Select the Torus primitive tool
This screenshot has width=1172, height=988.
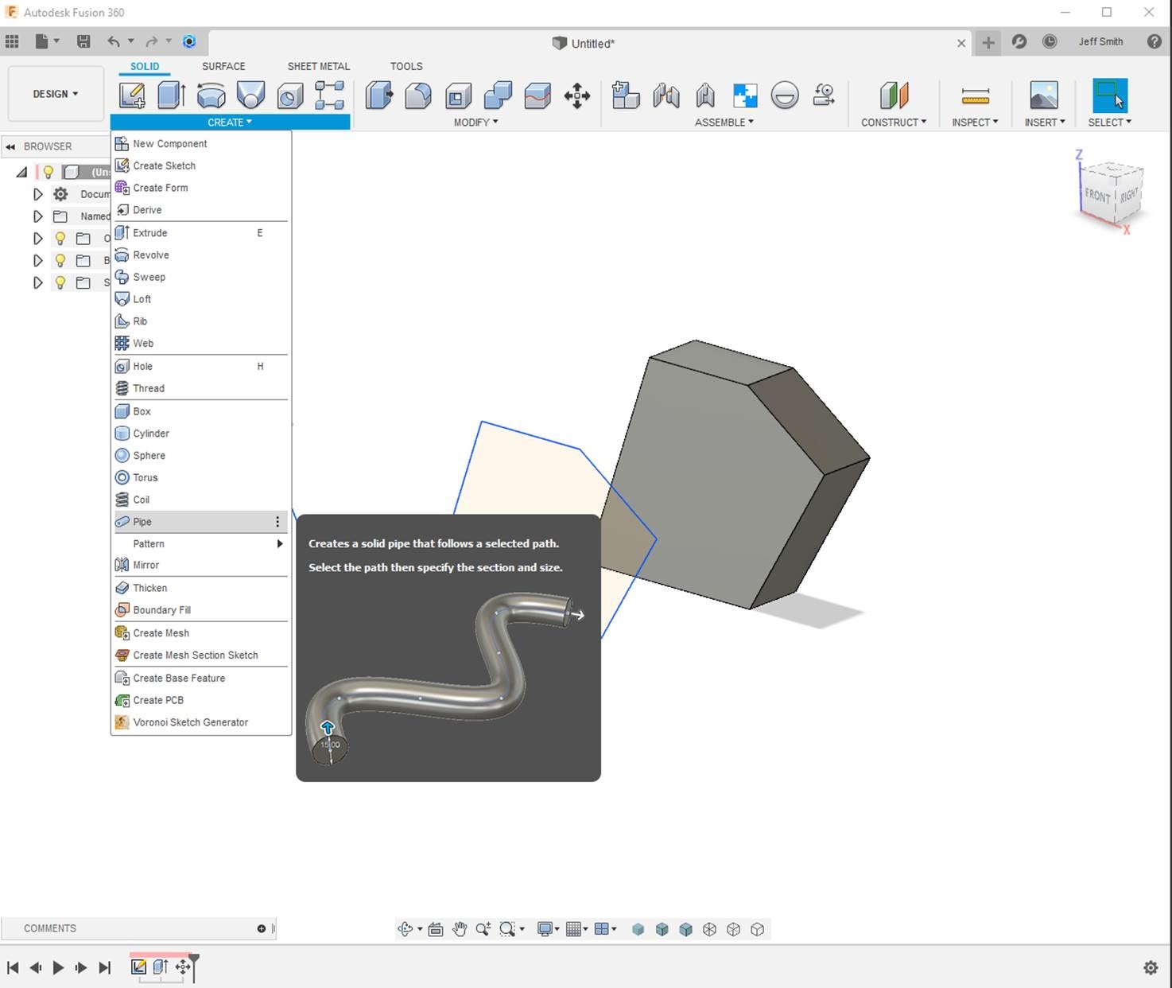click(x=145, y=477)
